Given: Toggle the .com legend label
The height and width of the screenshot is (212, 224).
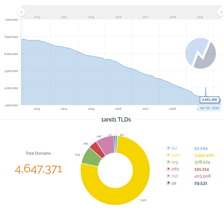Looking at the screenshot, I should click(x=175, y=155).
